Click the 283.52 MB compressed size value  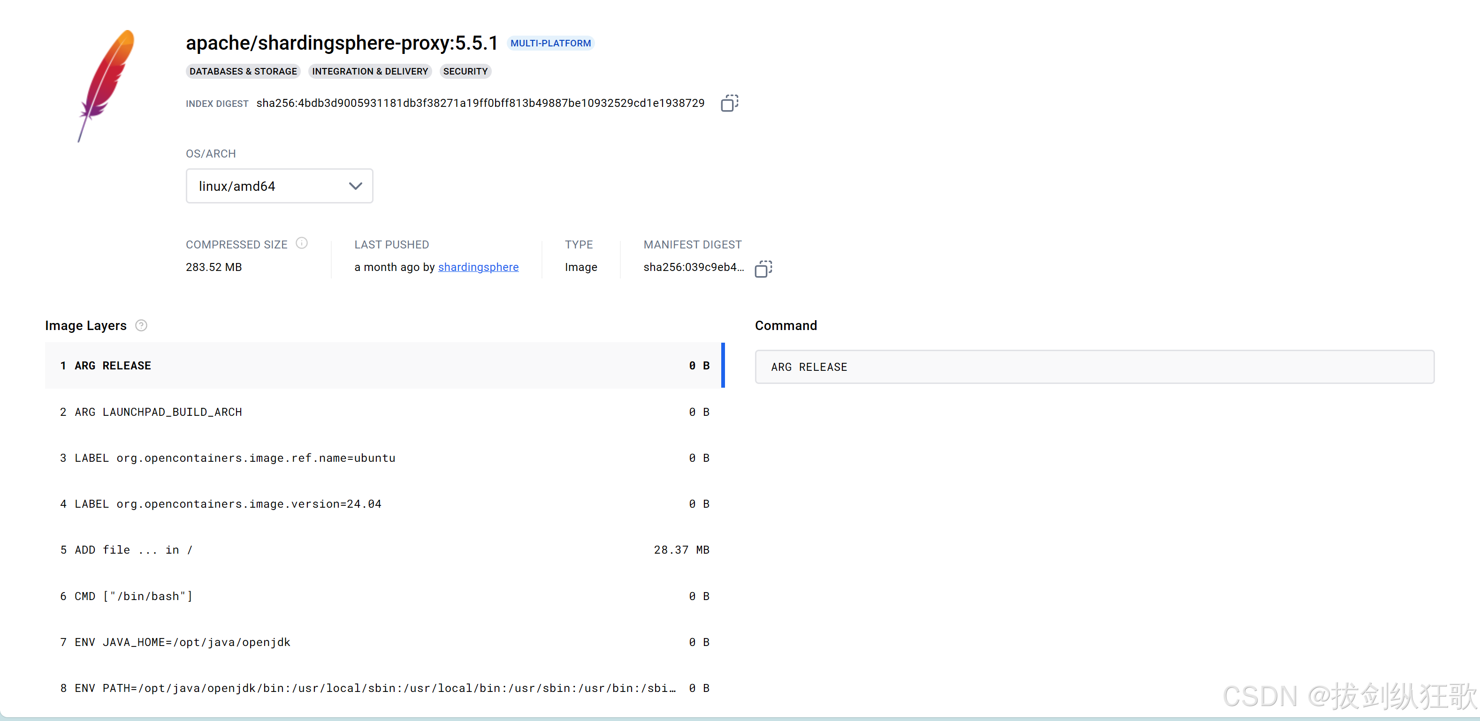214,267
